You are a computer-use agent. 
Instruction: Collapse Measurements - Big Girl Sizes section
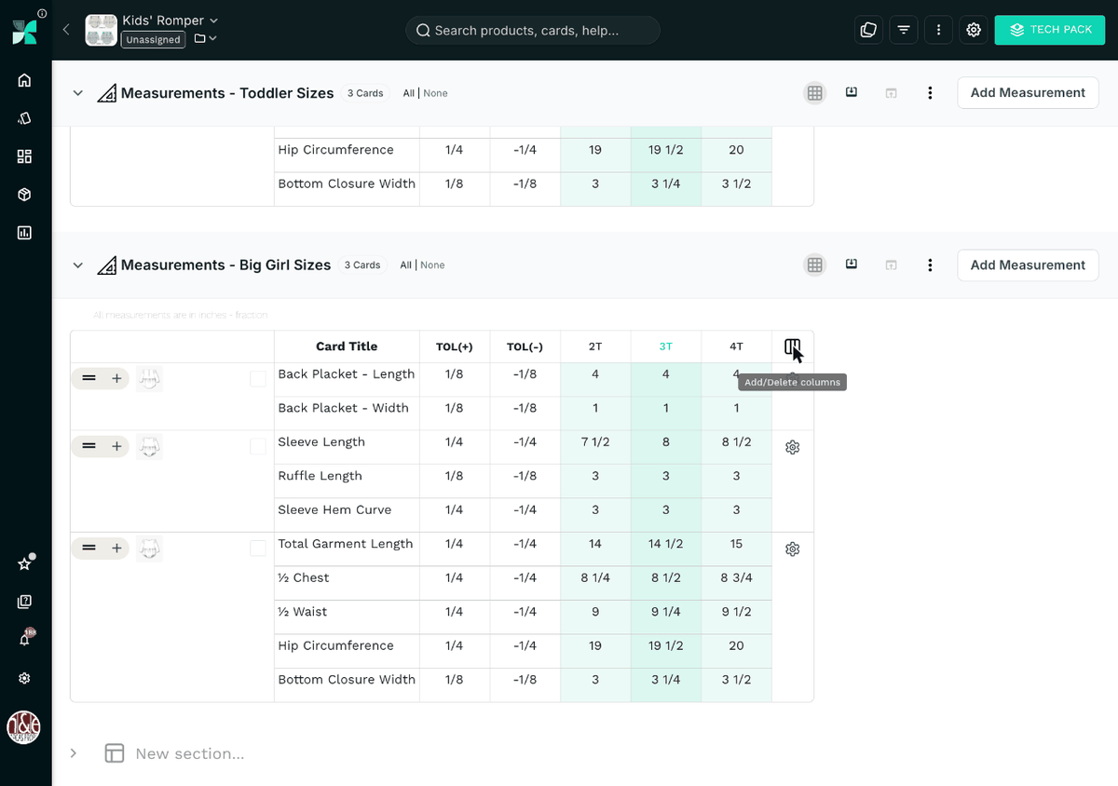click(x=78, y=265)
